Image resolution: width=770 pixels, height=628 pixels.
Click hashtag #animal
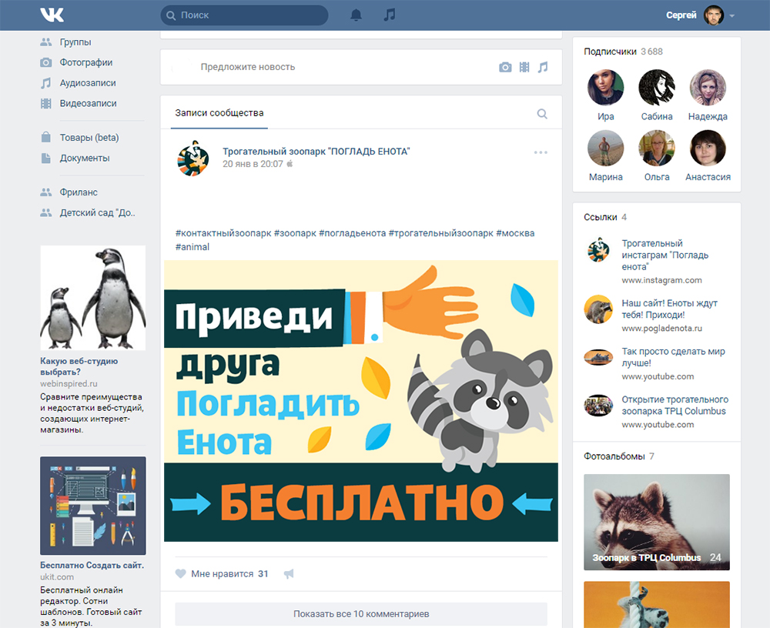[192, 247]
